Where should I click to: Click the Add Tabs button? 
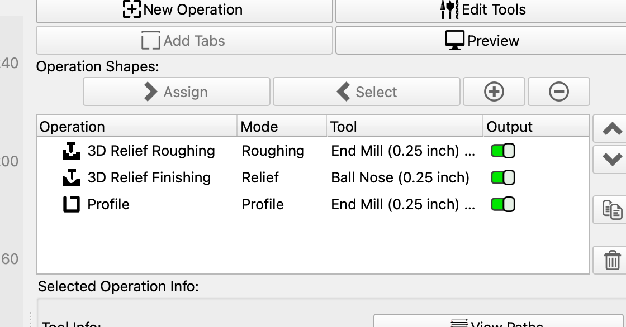coord(184,40)
